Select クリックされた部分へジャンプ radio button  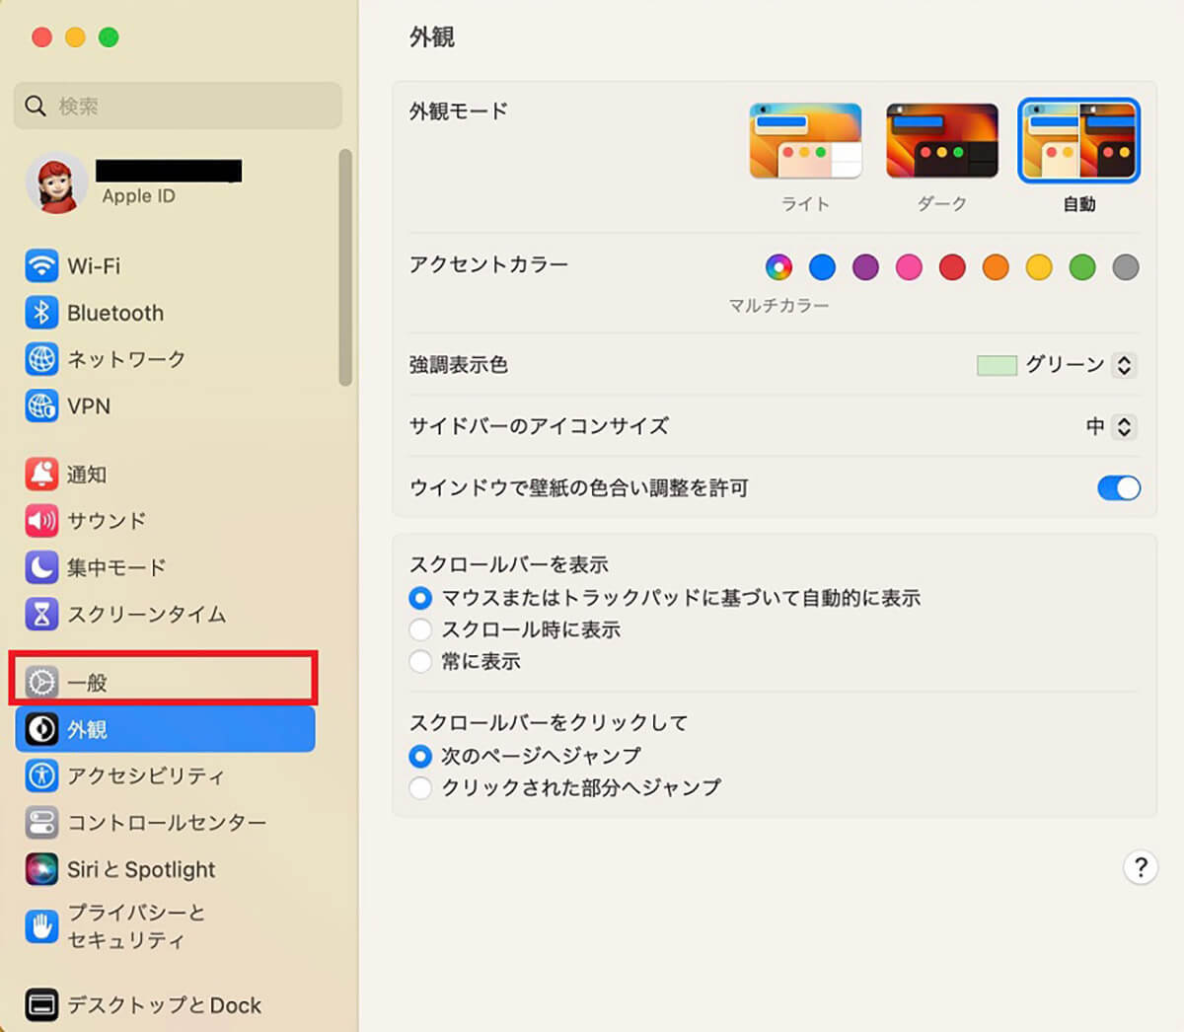coord(420,787)
